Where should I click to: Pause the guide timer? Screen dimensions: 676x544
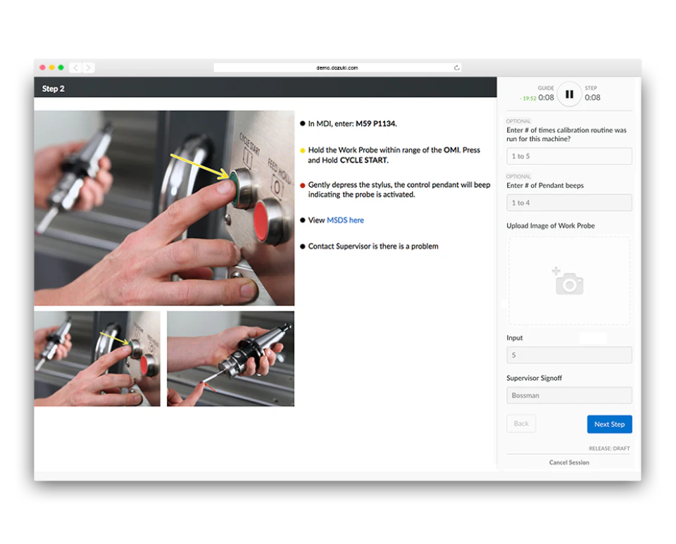coord(569,94)
